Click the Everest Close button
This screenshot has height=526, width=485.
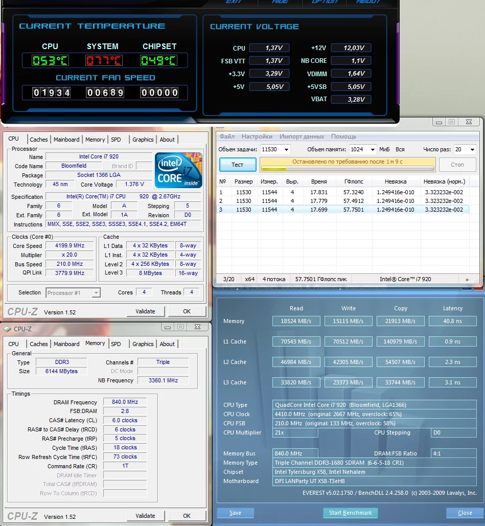coord(465,513)
